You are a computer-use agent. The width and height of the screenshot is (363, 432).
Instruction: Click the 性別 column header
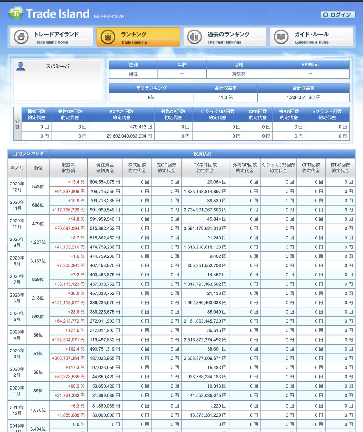(133, 65)
